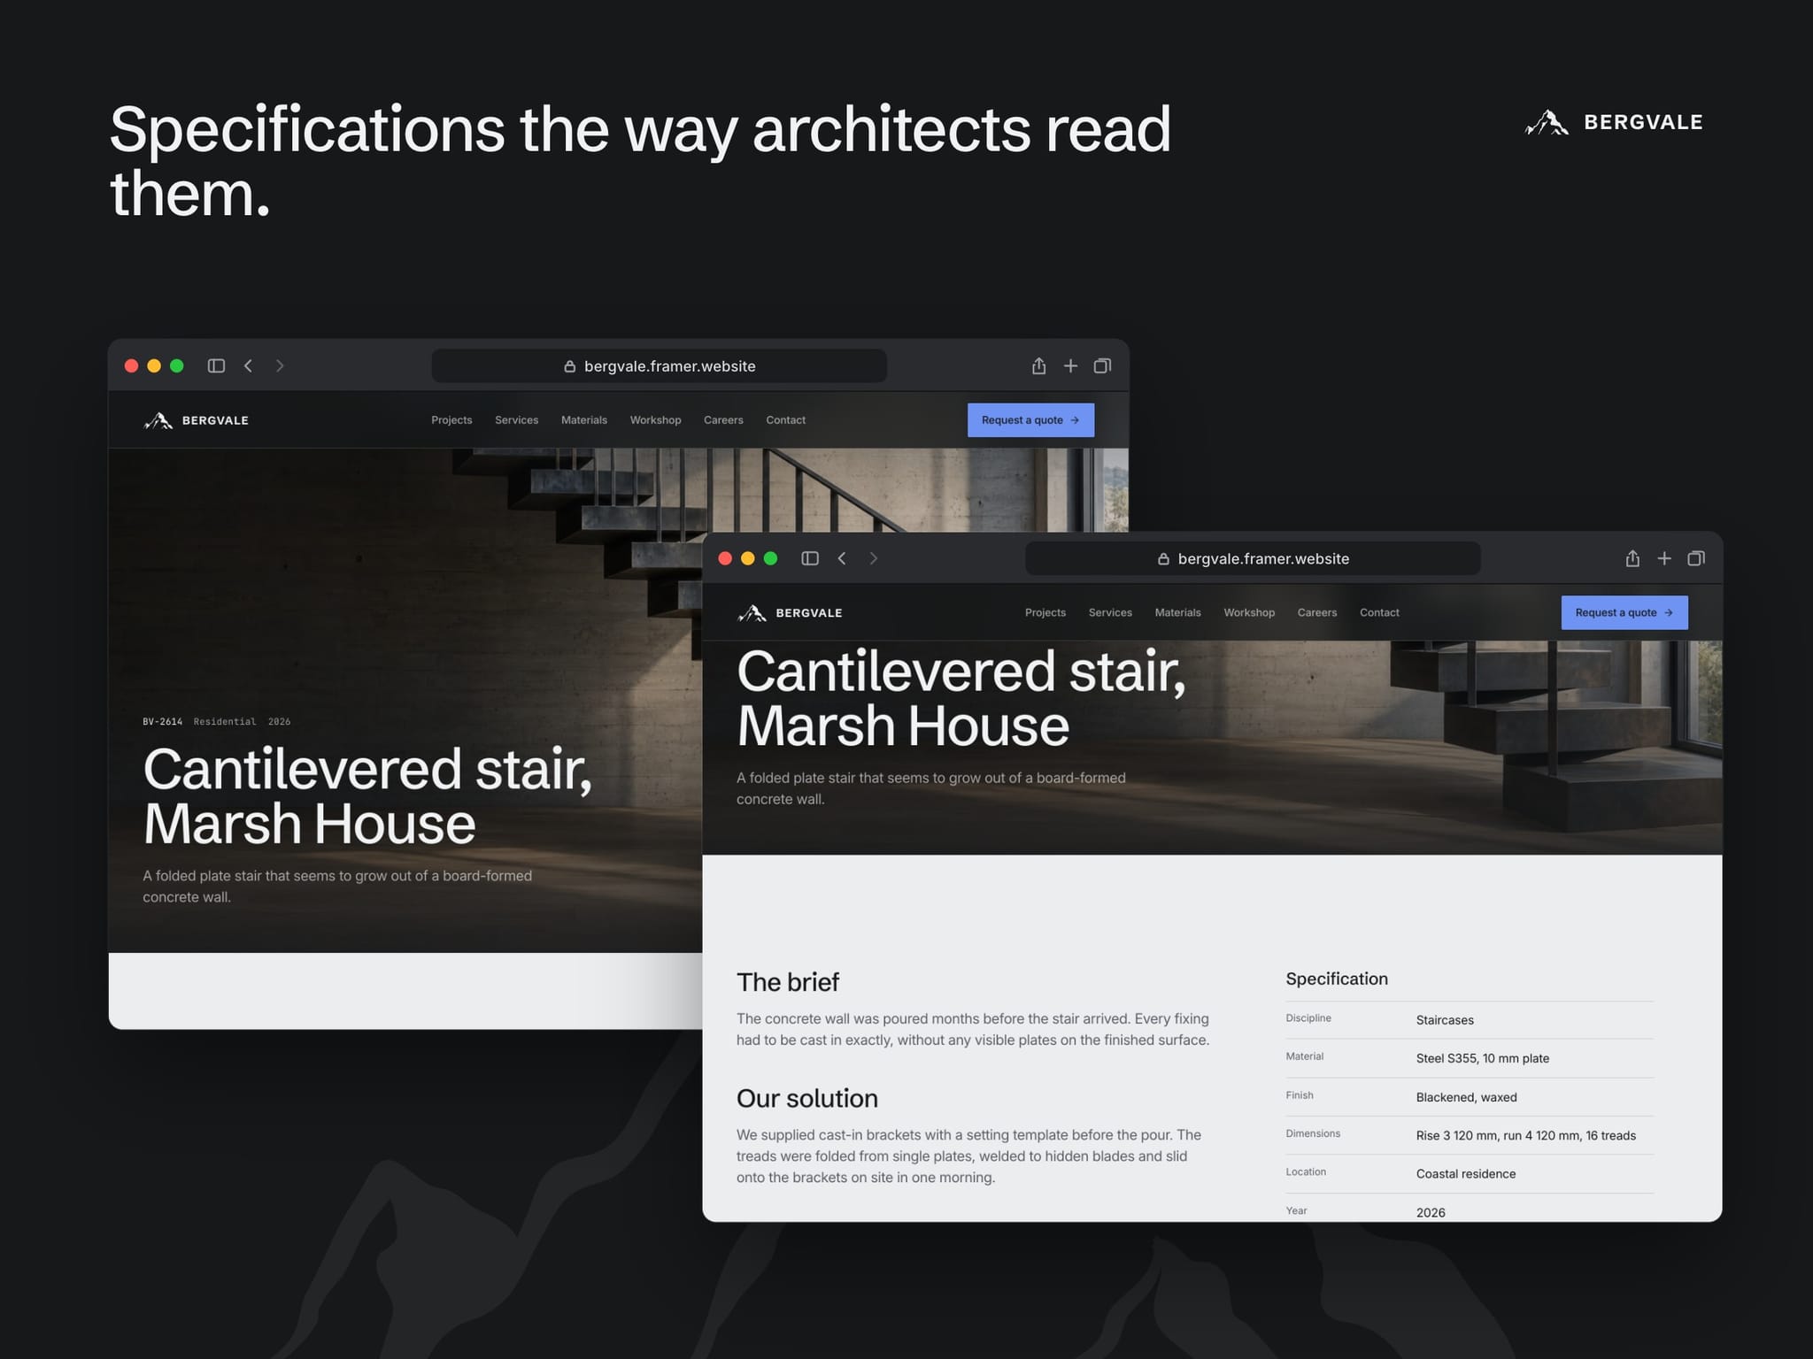Click Bergvale mountain logo at top right
The height and width of the screenshot is (1359, 1813).
(x=1614, y=122)
